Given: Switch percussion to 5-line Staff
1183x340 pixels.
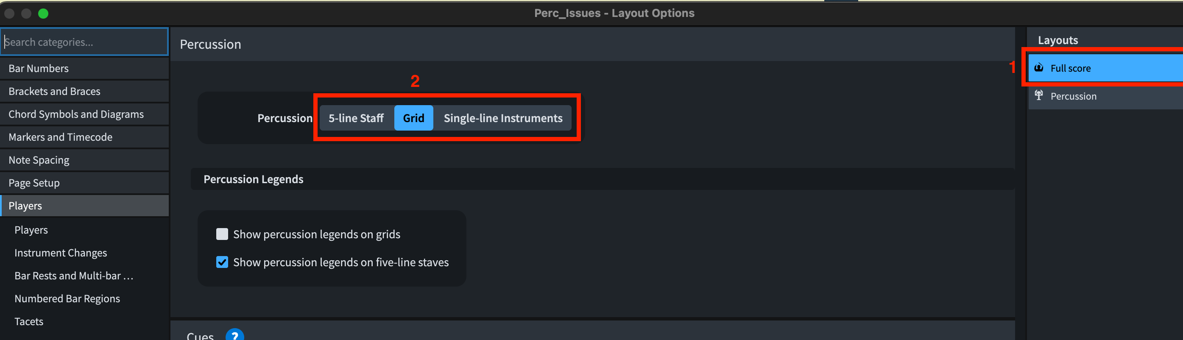Looking at the screenshot, I should pyautogui.click(x=356, y=118).
